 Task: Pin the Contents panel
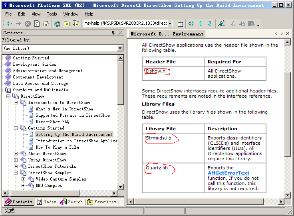point(113,33)
